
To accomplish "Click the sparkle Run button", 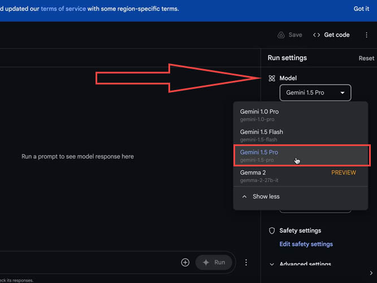I will click(x=214, y=263).
